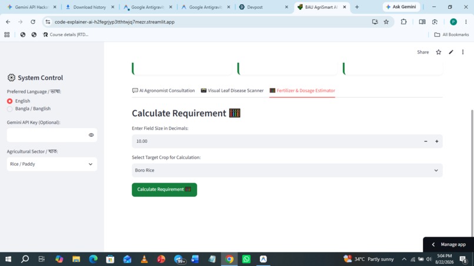Decrease field size with minus stepper
Viewport: 474px width, 266px height.
click(x=426, y=142)
